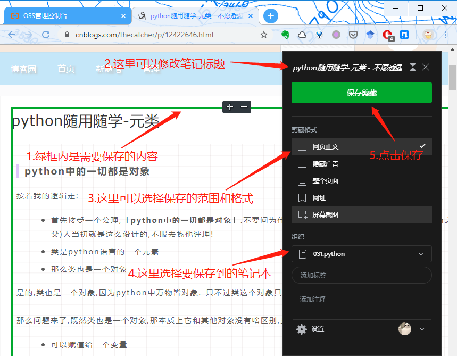The width and height of the screenshot is (457, 356).
Task: Click the bullet 可以赋值给一个变量
Action: coord(89,345)
